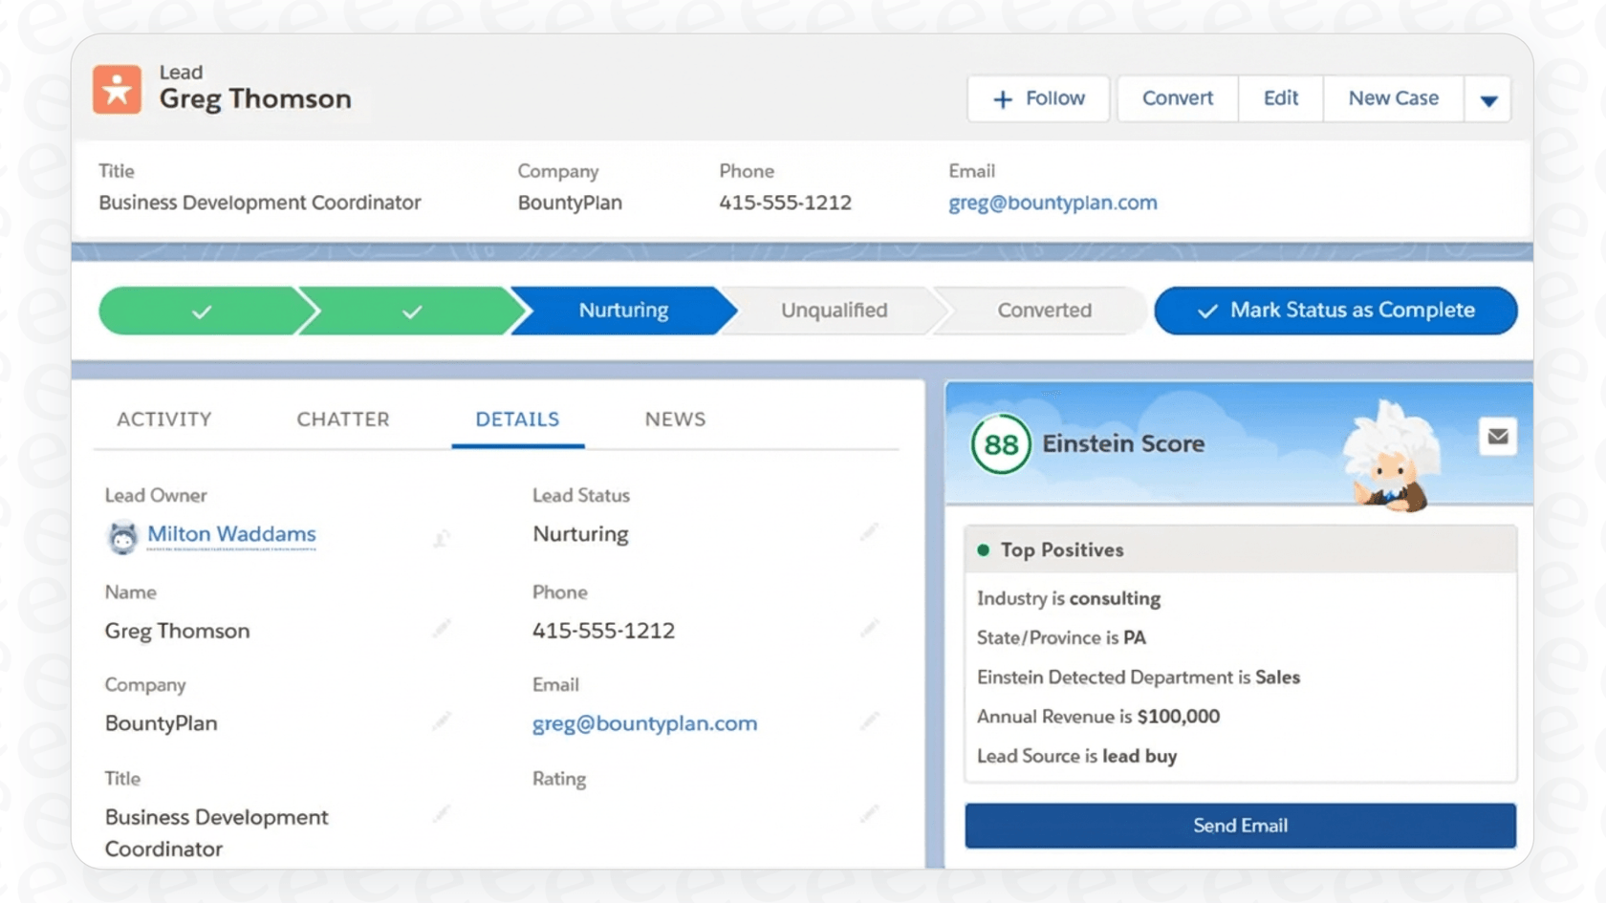
Task: Click the edit pencil beside the Email field
Action: [x=868, y=720]
